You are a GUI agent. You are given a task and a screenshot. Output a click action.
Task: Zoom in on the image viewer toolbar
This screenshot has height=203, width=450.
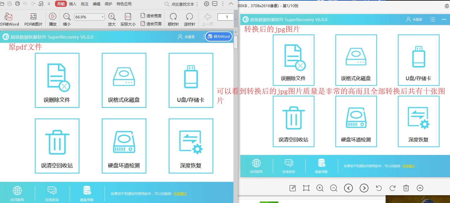click(x=320, y=188)
